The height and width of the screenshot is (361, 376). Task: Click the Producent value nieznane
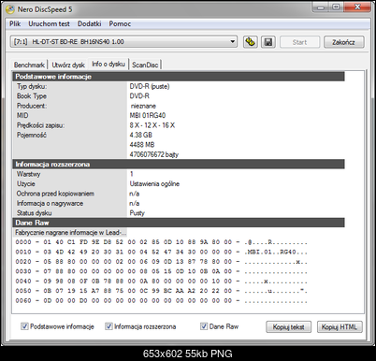[143, 106]
